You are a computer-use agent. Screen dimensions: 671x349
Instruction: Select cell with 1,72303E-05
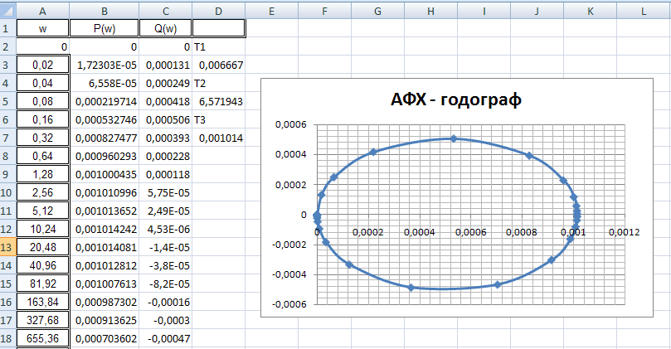click(105, 65)
